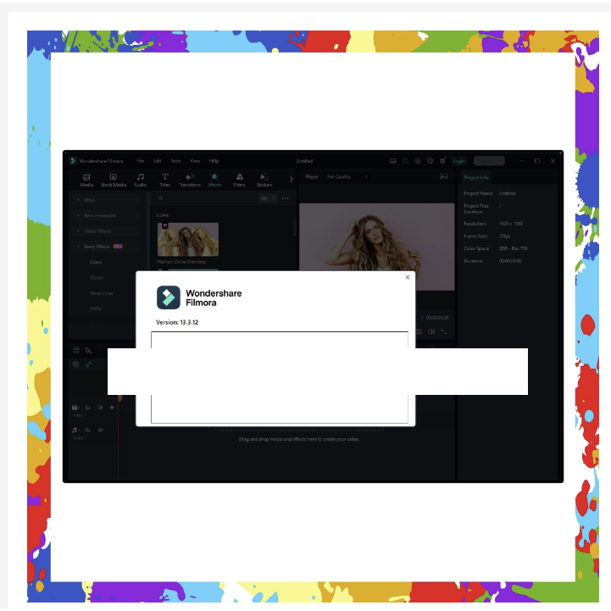
Task: Close the Filmora version dialog
Action: (x=408, y=277)
